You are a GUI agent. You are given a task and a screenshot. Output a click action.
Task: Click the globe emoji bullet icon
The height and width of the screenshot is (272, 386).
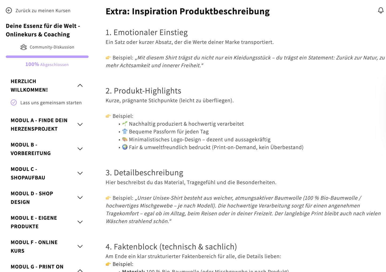(x=125, y=147)
